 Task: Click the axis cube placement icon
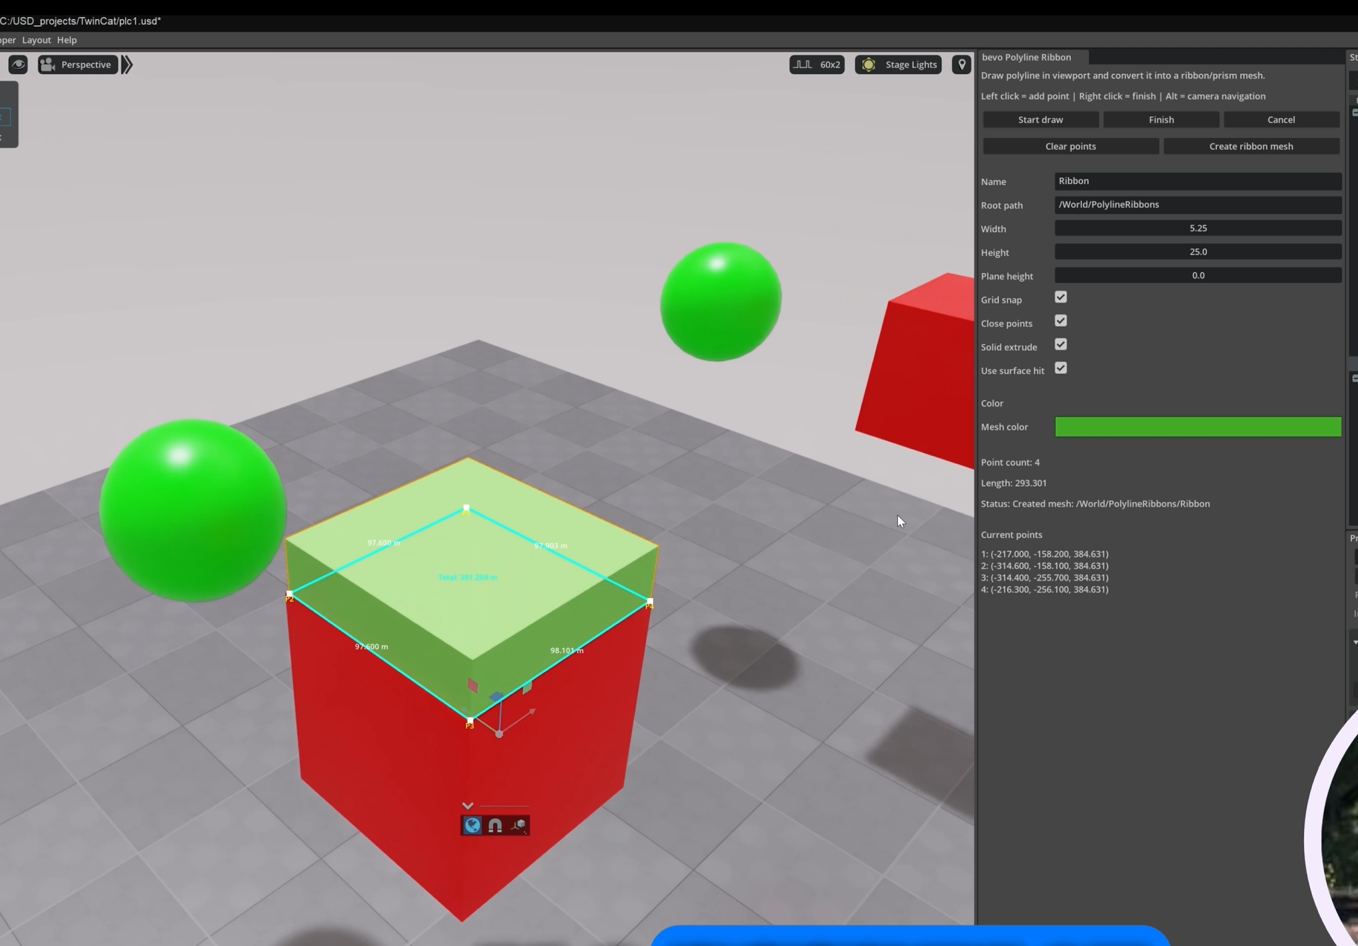519,825
